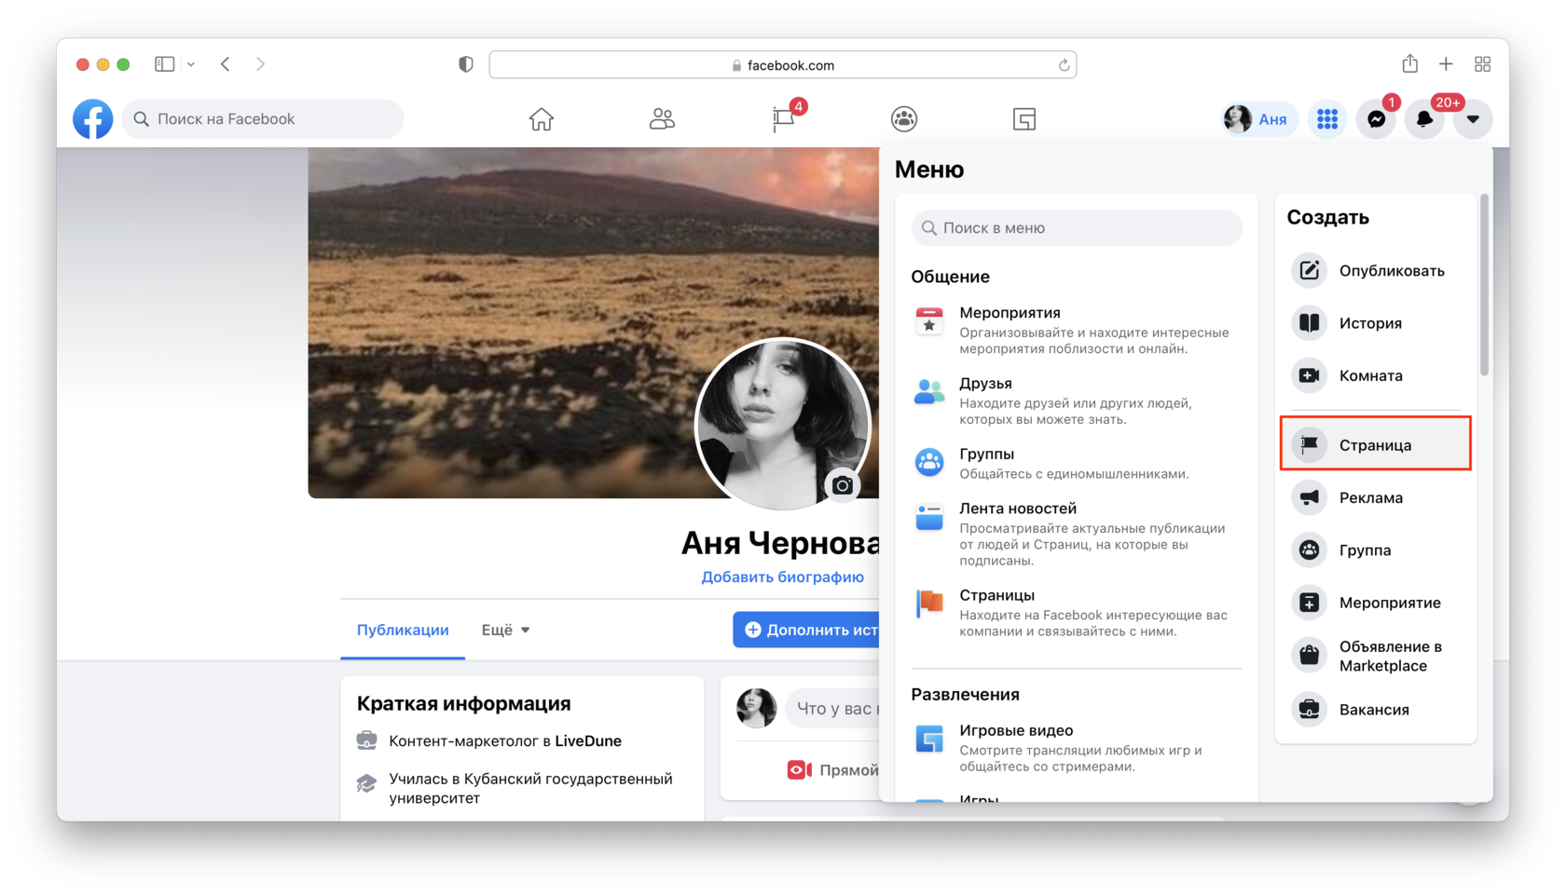The width and height of the screenshot is (1566, 896).
Task: Switch to the Публикации tab
Action: 403,630
